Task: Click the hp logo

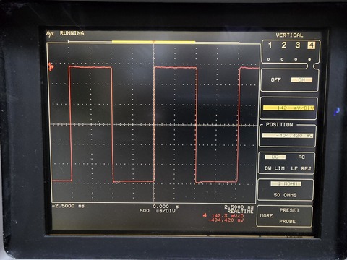Action: (50, 34)
